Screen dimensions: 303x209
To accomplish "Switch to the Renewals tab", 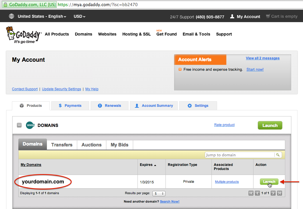I will click(x=110, y=106).
